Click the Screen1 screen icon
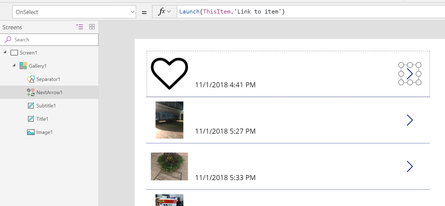The image size is (445, 206). tap(14, 52)
